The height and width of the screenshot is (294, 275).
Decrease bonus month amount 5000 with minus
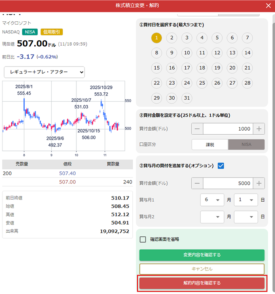197,183
